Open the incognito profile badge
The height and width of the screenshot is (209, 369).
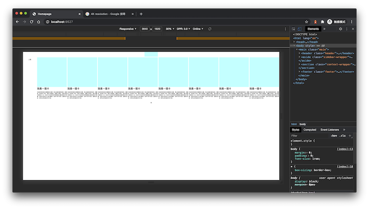pos(337,22)
